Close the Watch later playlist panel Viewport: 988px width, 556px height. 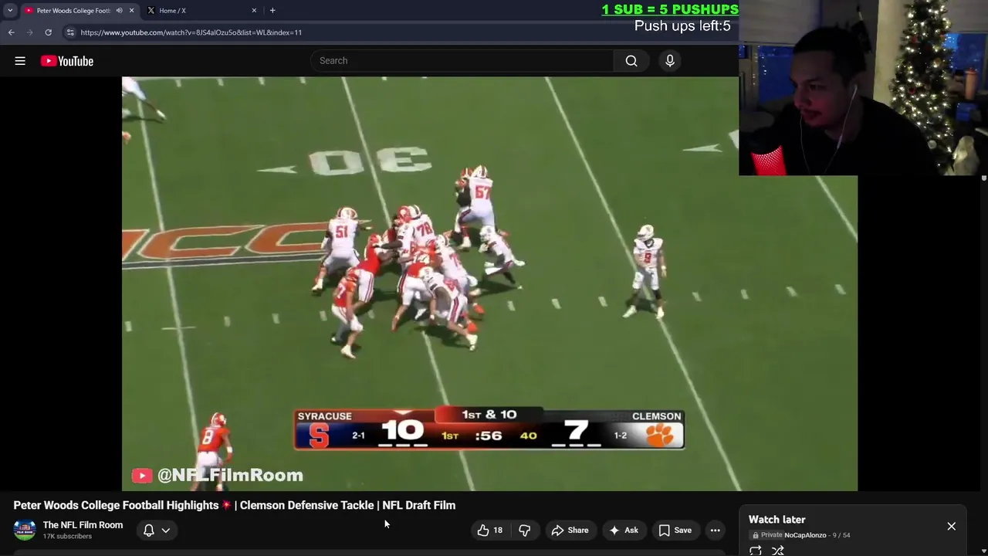click(x=952, y=527)
